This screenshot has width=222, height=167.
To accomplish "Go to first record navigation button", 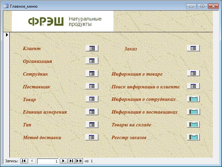I will click(x=24, y=161).
